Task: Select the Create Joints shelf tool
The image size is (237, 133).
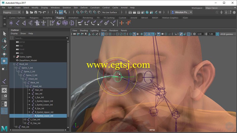Action: [17, 23]
